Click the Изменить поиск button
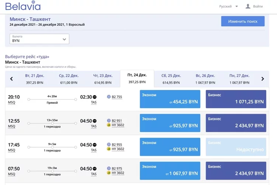This screenshot has height=185, width=277. (243, 22)
